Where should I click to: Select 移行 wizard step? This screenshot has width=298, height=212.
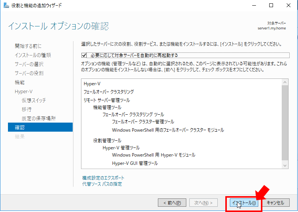(27, 109)
